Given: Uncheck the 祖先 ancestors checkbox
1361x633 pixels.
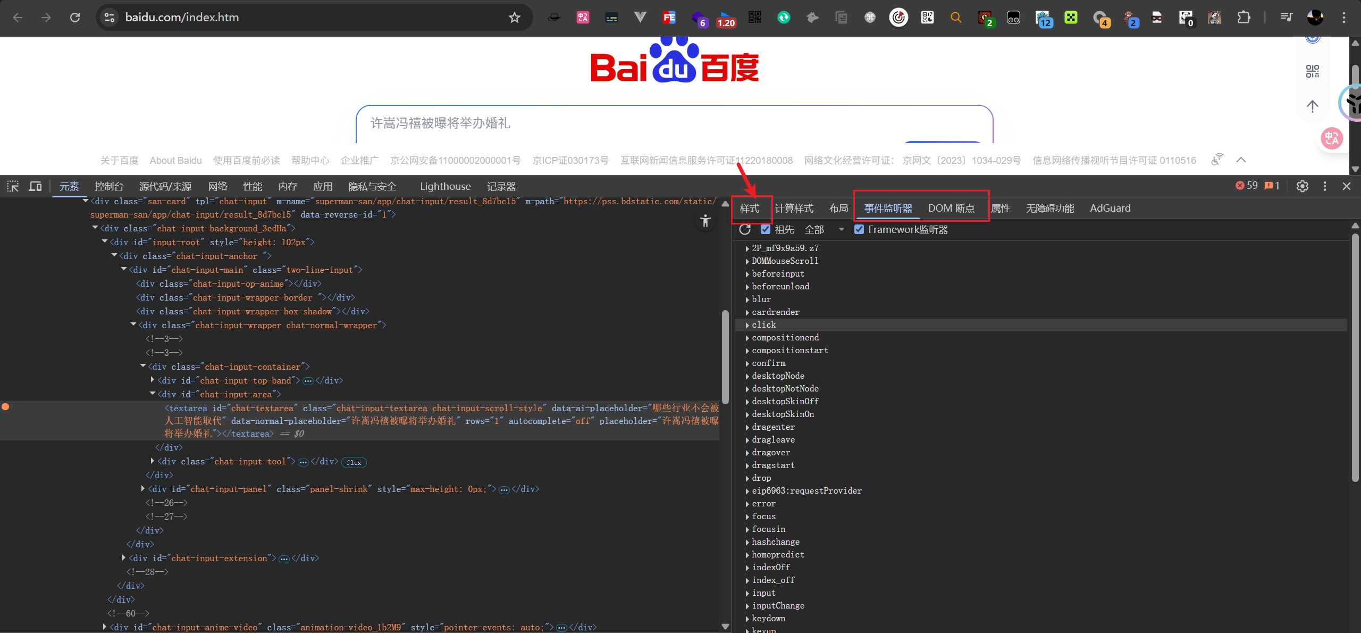Looking at the screenshot, I should pyautogui.click(x=766, y=229).
